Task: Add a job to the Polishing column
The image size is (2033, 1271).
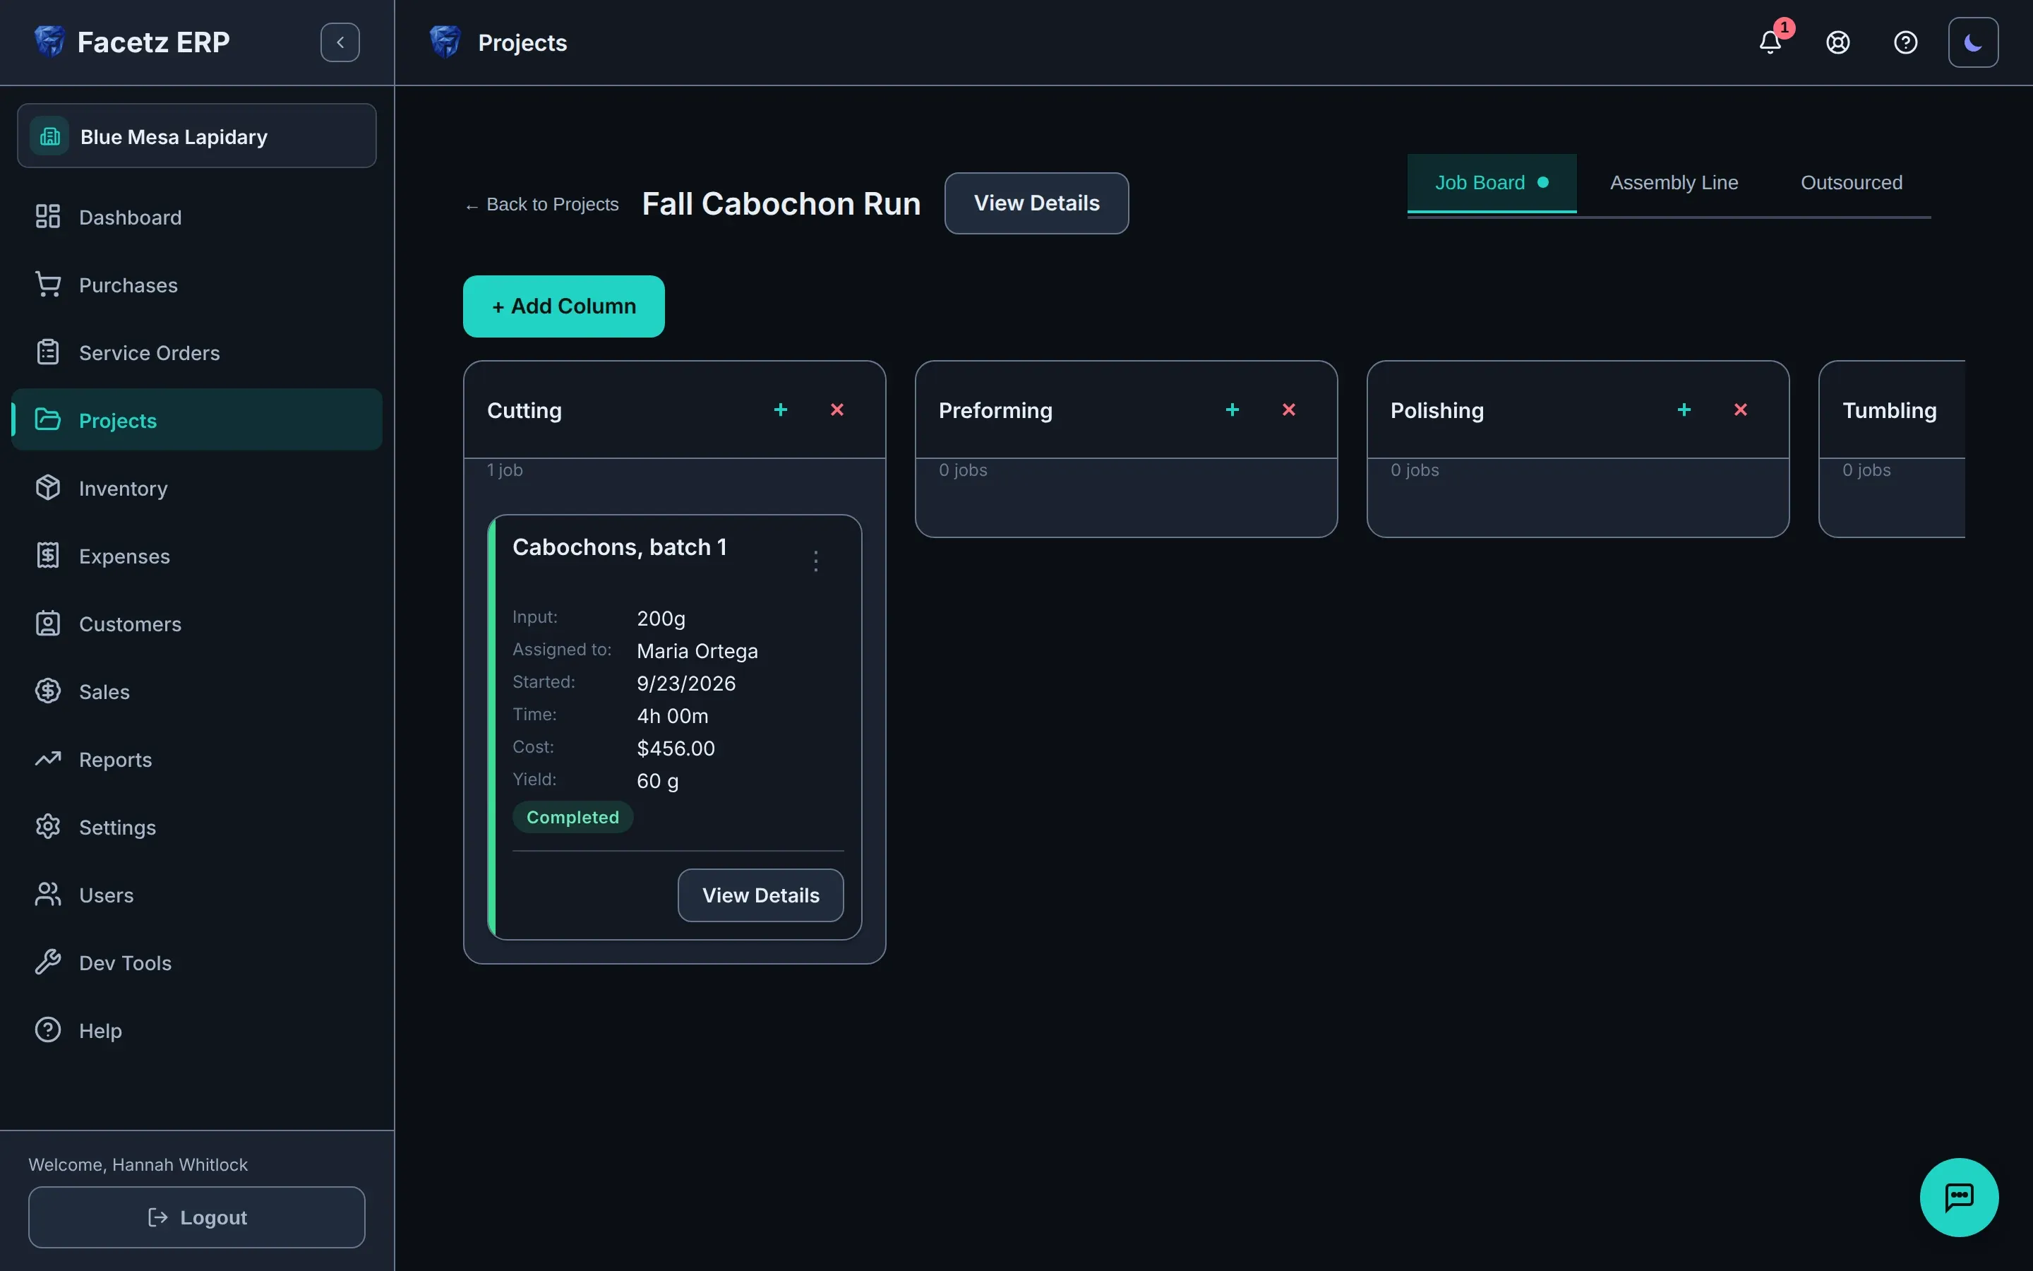Action: [1684, 410]
